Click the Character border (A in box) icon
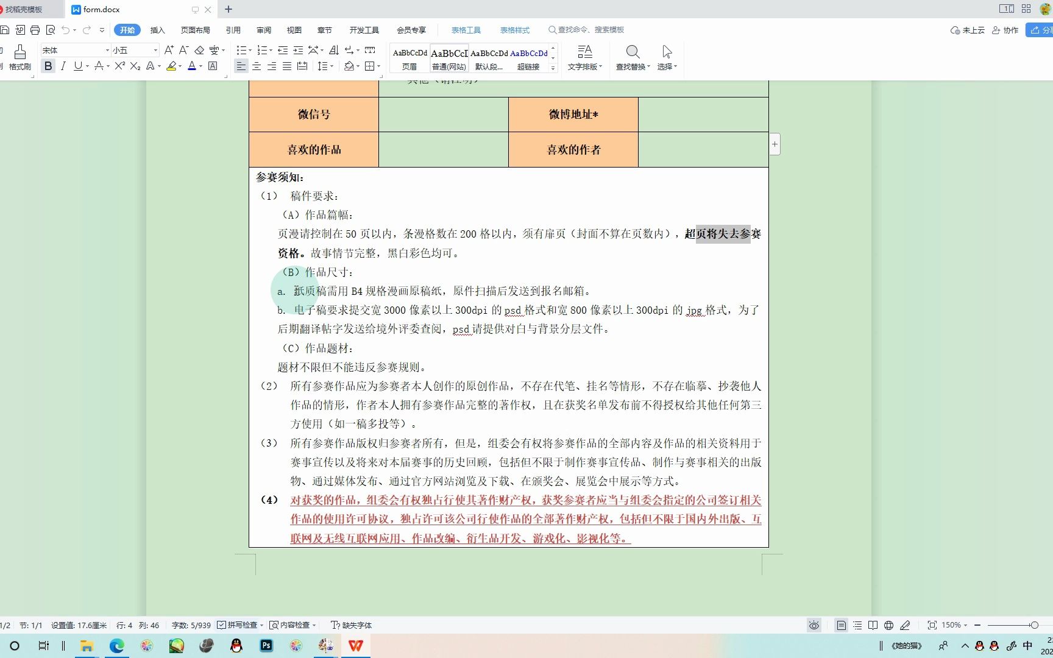Image resolution: width=1053 pixels, height=658 pixels. 213,66
